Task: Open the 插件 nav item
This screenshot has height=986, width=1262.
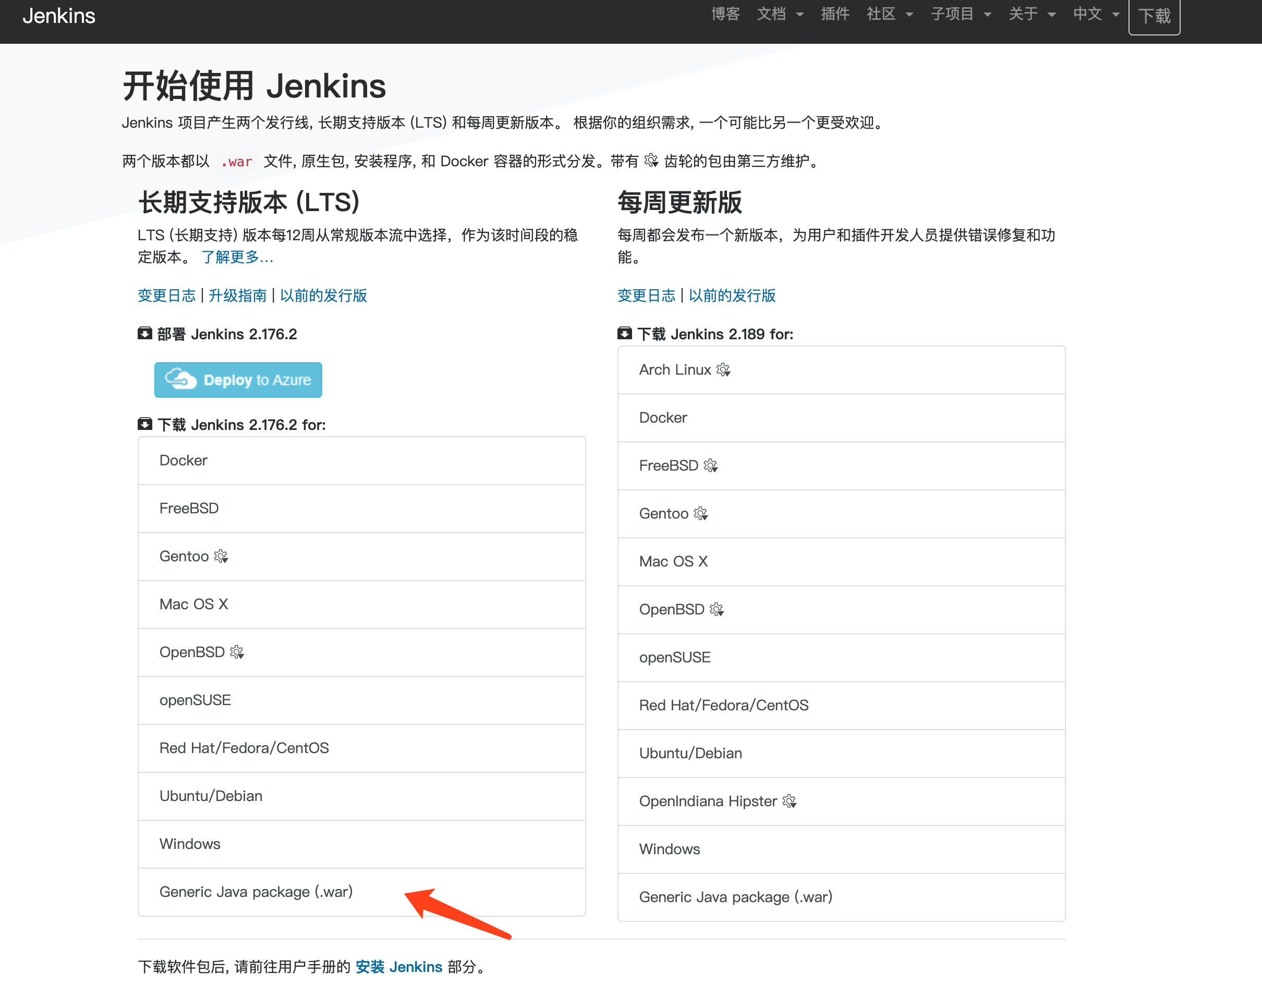Action: [x=835, y=14]
